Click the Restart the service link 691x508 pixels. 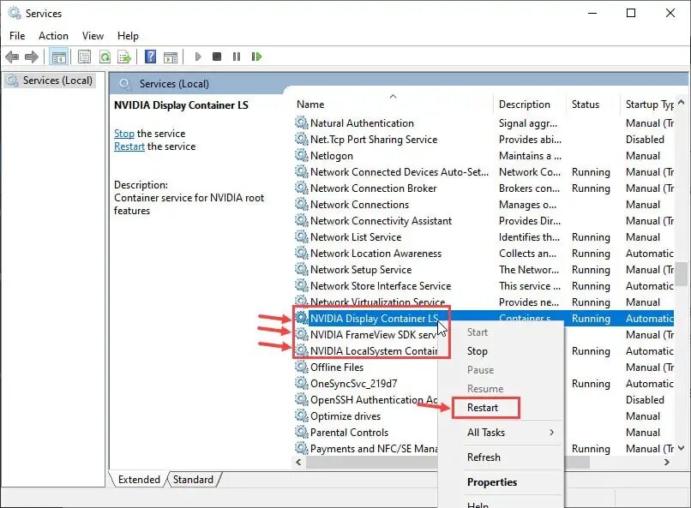click(x=129, y=146)
